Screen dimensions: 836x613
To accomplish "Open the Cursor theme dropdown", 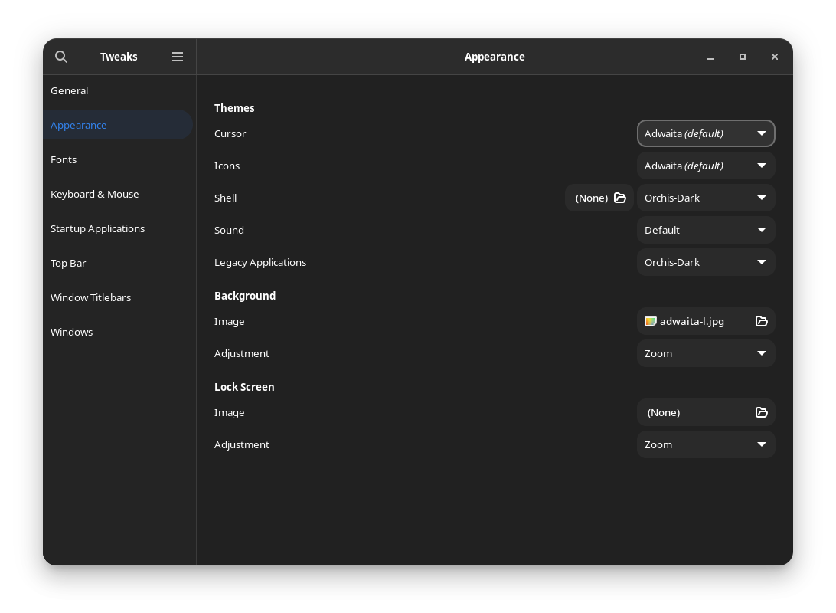I will 706,133.
